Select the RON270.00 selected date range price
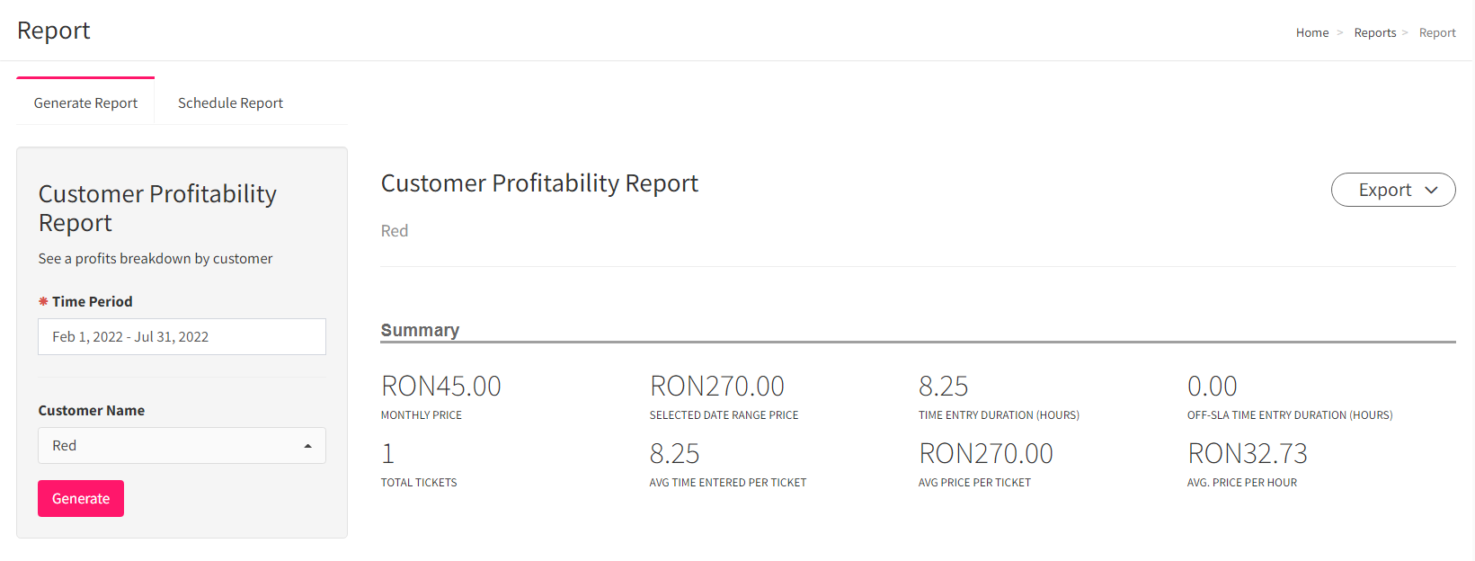 717,386
